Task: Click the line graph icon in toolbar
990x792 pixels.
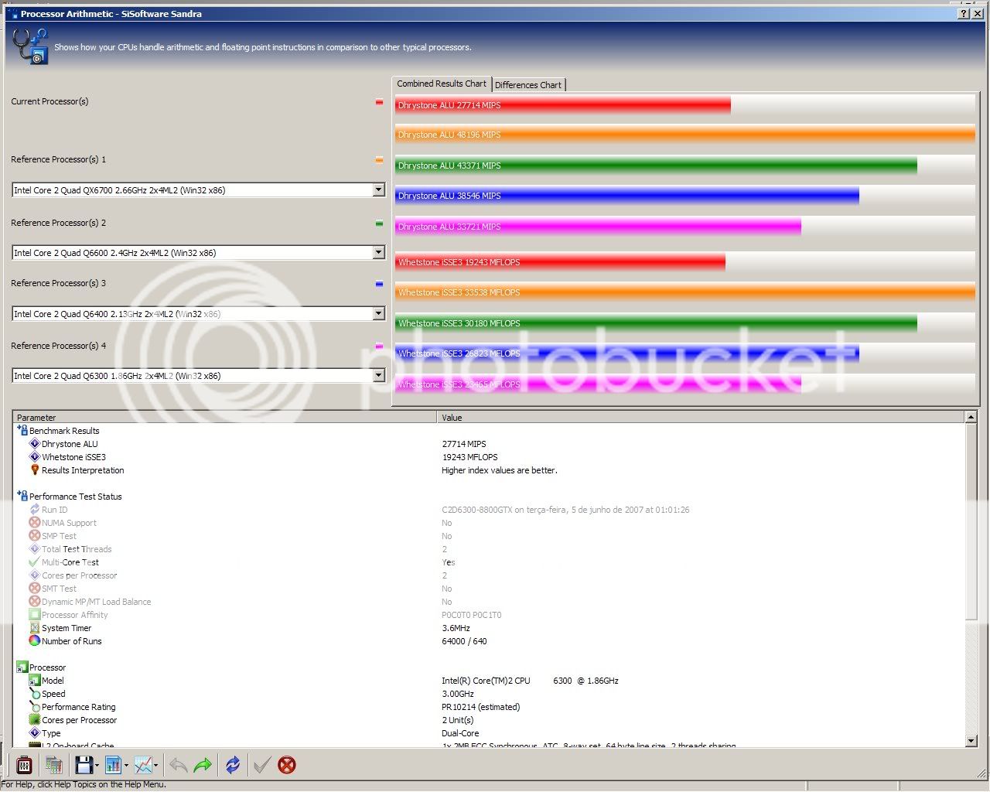Action: click(x=143, y=765)
